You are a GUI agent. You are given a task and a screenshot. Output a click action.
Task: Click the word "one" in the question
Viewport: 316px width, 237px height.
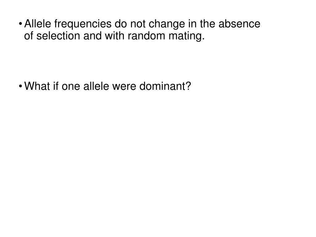71,86
